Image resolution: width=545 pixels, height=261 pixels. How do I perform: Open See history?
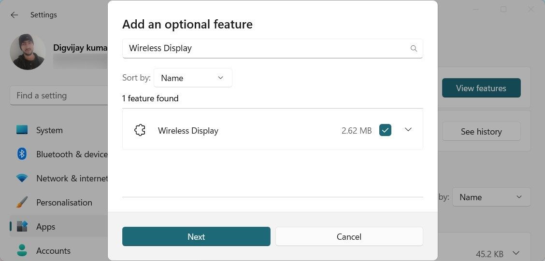coord(481,131)
